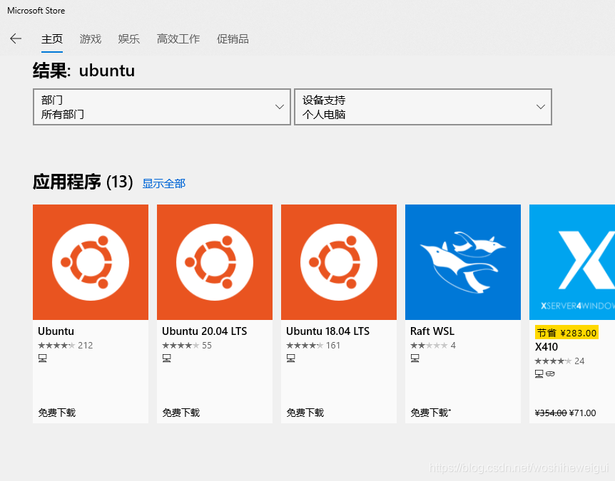Open the Ubuntu app tile image
615x481 pixels.
click(x=91, y=262)
